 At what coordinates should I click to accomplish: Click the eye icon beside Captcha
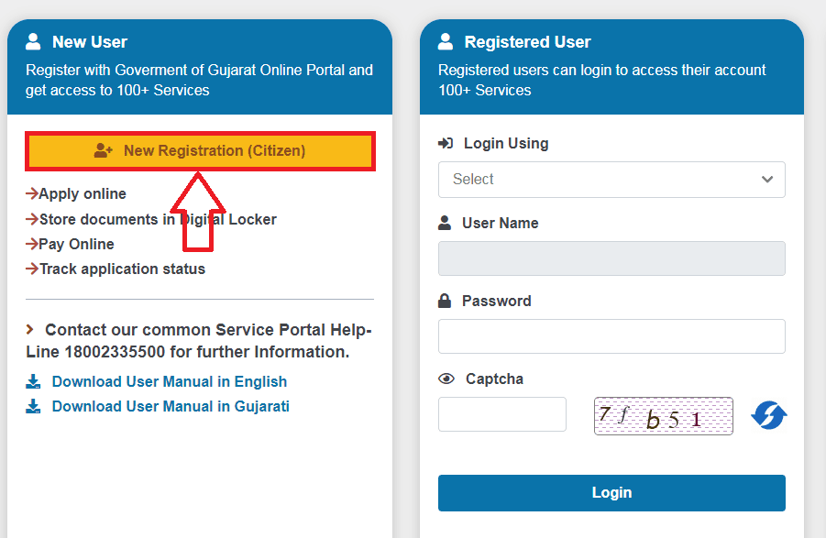pos(446,379)
